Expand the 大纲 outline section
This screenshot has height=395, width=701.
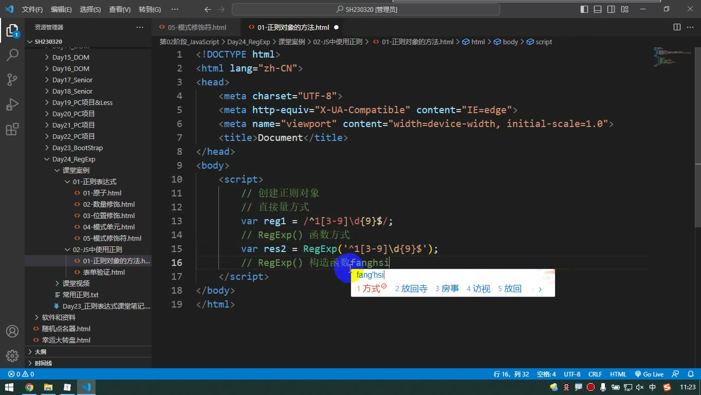(x=40, y=352)
